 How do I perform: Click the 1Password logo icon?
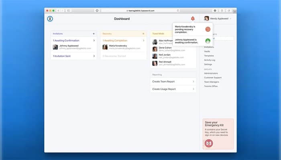click(x=50, y=18)
